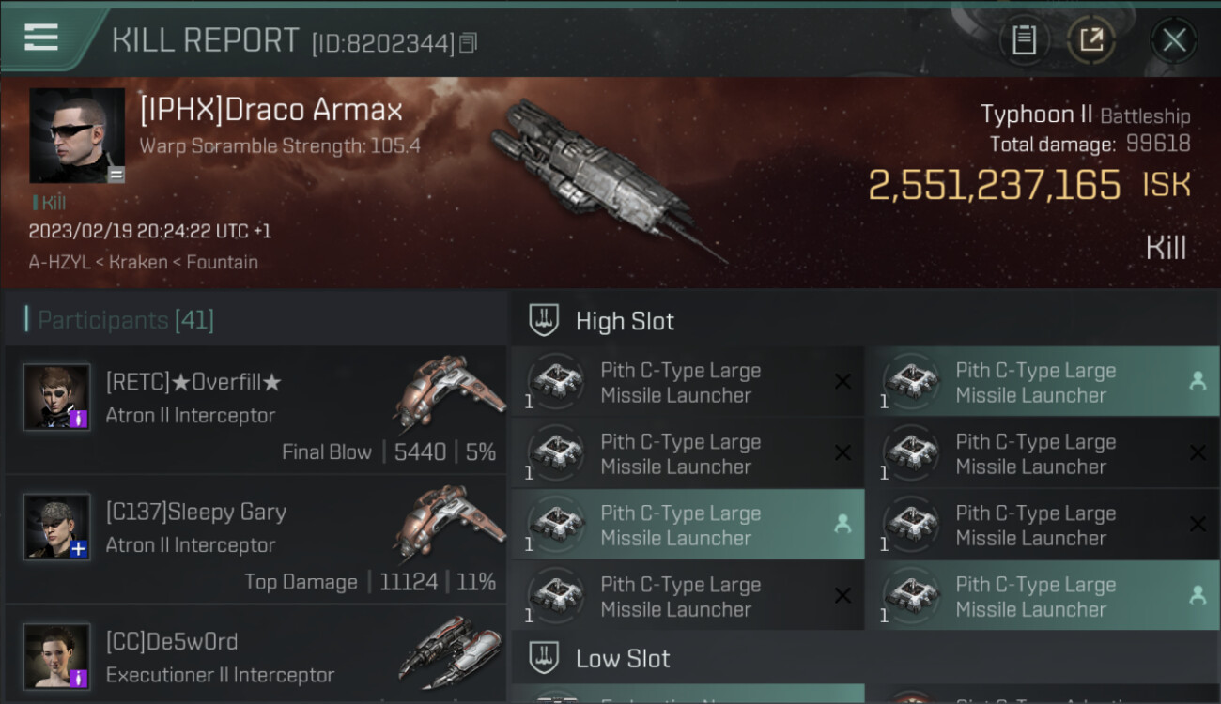Click the Draco Armax pilot name
This screenshot has width=1221, height=704.
tap(271, 111)
